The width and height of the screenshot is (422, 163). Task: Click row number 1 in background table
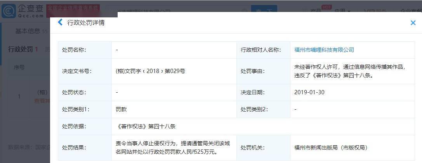(x=19, y=96)
